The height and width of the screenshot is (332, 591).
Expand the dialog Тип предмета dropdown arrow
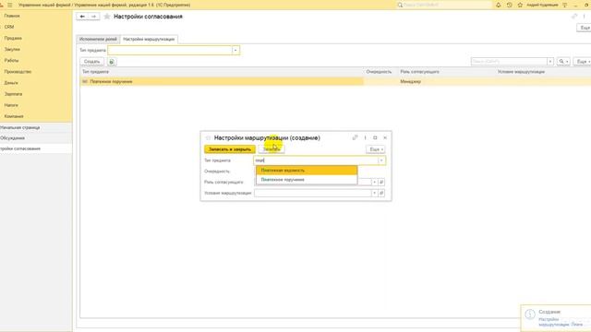(x=381, y=160)
